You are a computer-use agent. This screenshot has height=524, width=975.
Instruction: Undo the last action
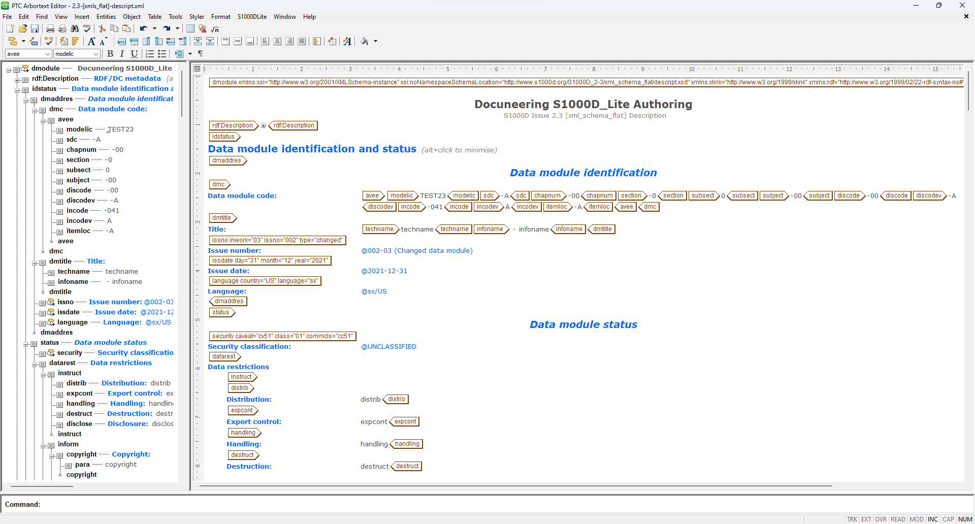coord(144,29)
